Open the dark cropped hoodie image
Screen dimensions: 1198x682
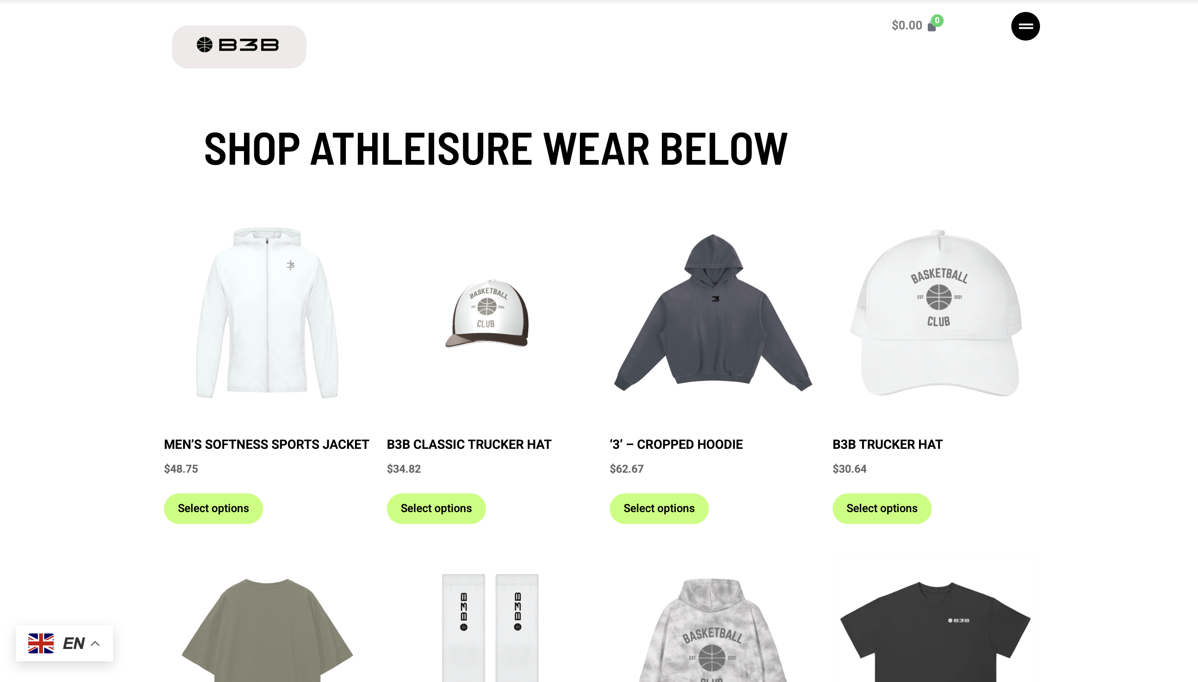coord(712,313)
